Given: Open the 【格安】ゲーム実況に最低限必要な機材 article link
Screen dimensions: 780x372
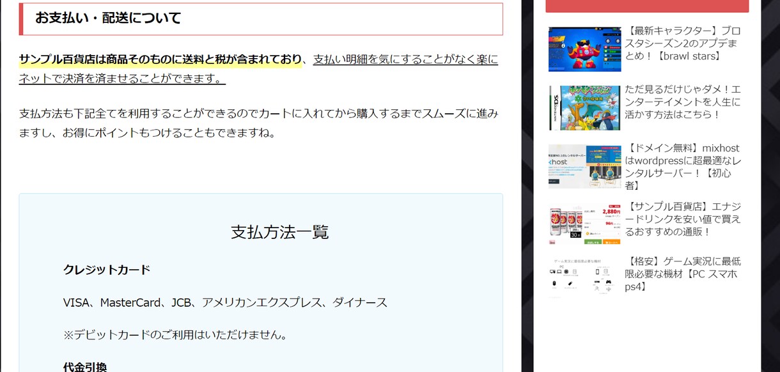Looking at the screenshot, I should tap(683, 274).
